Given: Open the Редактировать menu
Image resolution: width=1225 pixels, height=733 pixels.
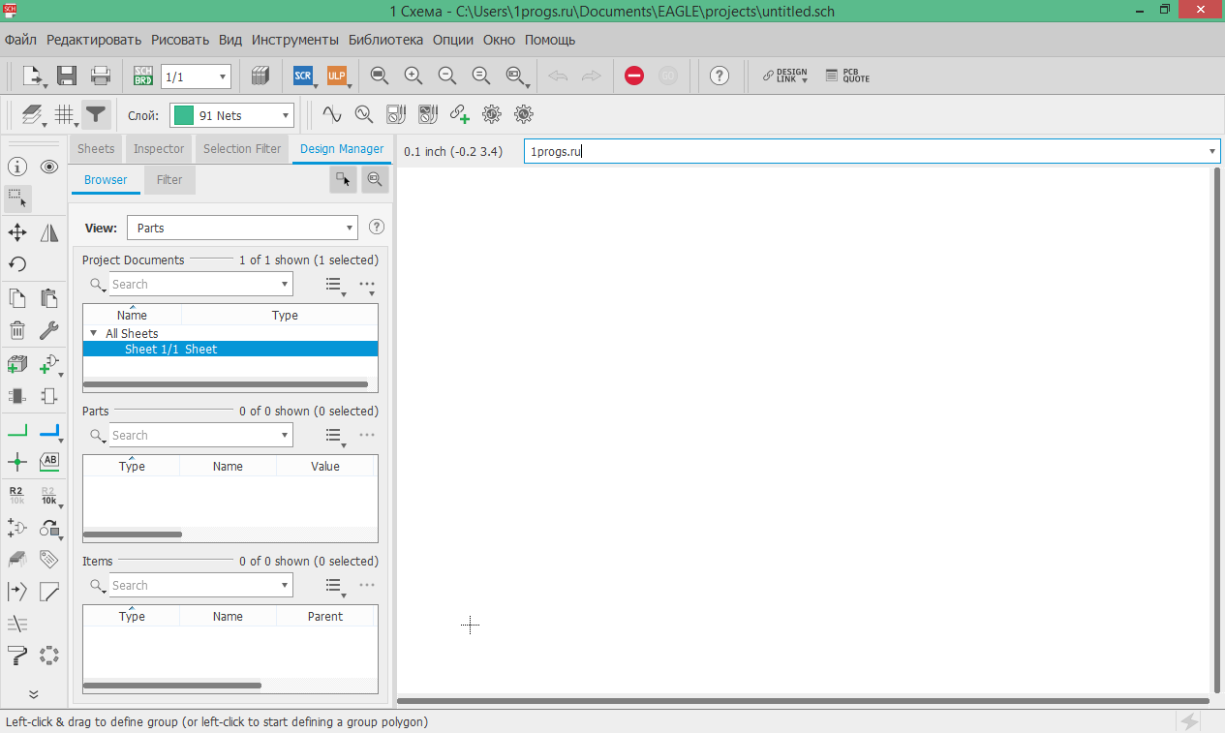Looking at the screenshot, I should coord(94,40).
